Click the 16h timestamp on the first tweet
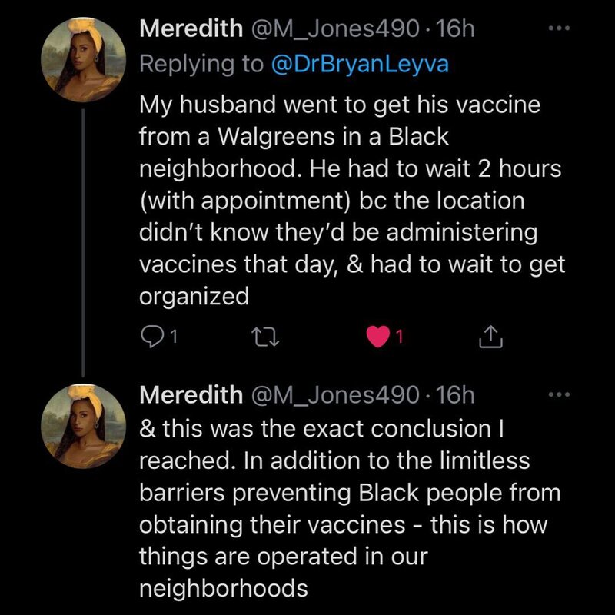This screenshot has height=615, width=615. [x=455, y=29]
